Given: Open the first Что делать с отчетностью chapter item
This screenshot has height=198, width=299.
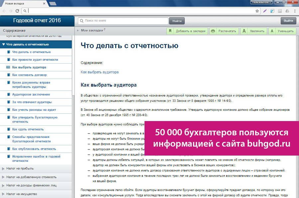Looking at the screenshot, I should [32, 52].
